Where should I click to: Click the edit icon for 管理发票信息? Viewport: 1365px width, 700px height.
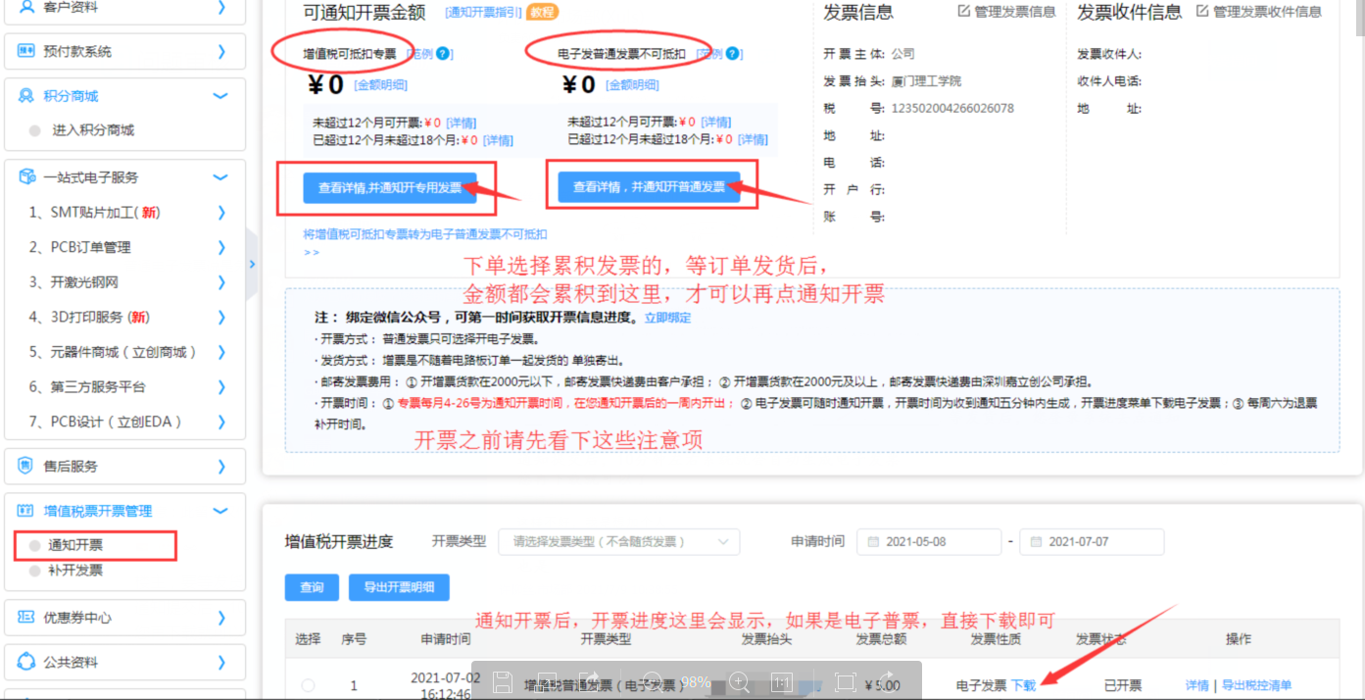click(x=963, y=12)
